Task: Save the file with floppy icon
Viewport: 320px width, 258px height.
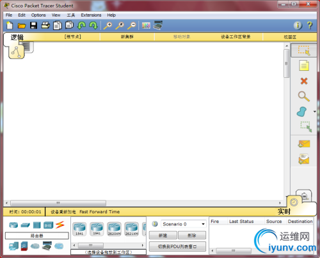Action: point(33,26)
